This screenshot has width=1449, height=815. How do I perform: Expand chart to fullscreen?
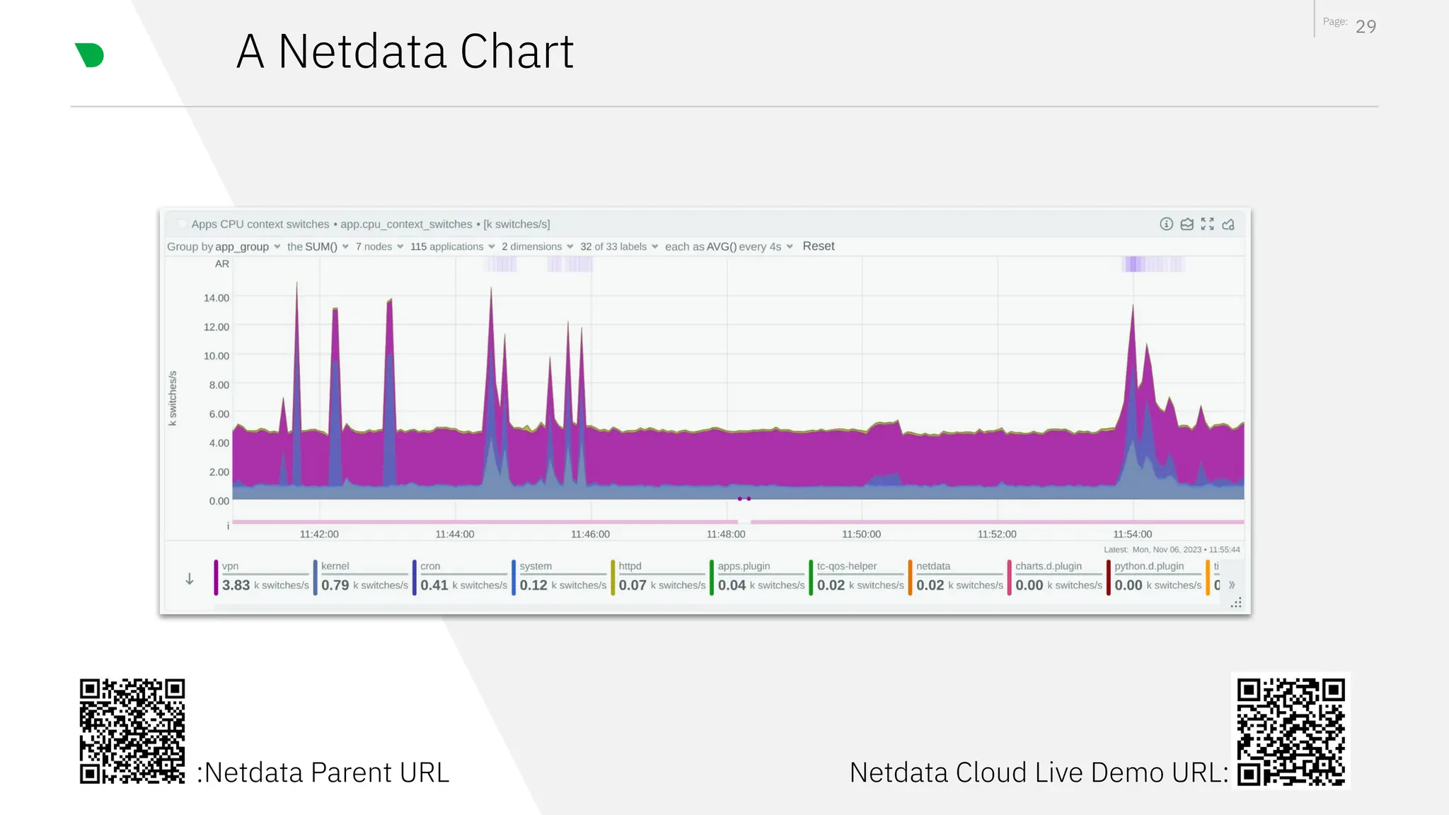coord(1208,224)
